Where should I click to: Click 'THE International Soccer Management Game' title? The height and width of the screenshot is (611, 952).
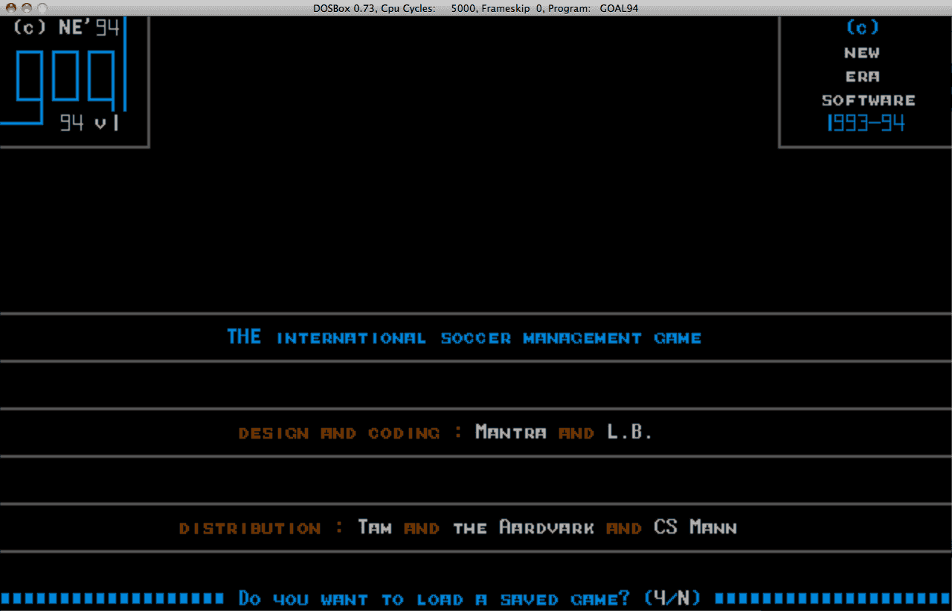click(464, 337)
